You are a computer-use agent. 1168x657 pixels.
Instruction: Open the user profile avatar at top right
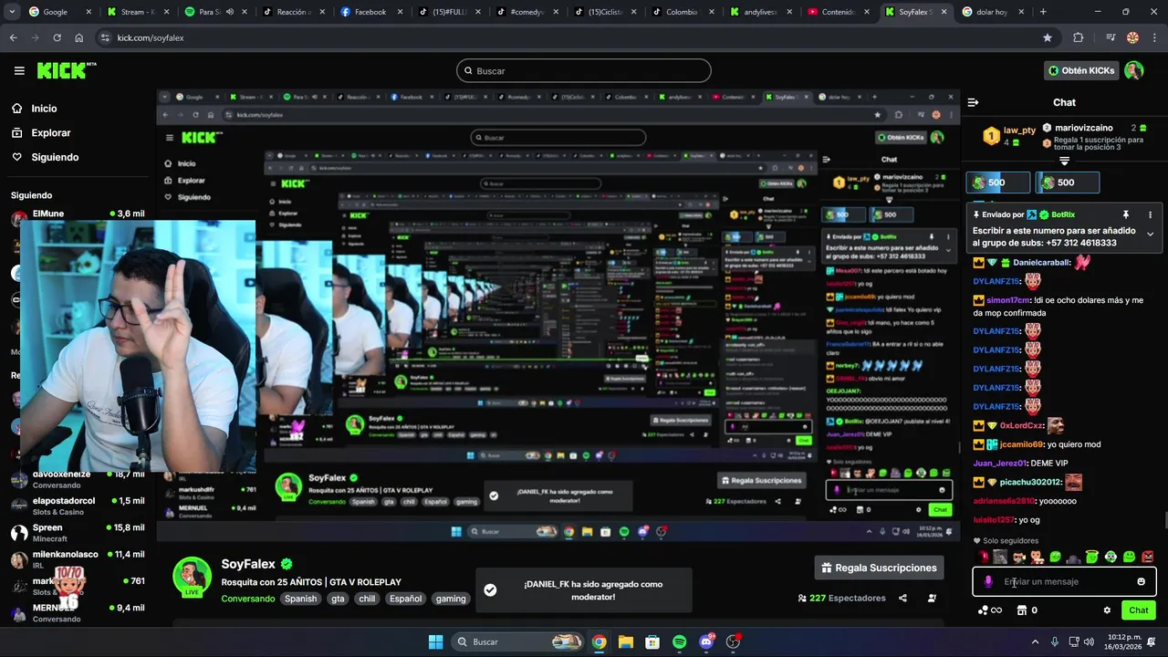pos(1134,70)
